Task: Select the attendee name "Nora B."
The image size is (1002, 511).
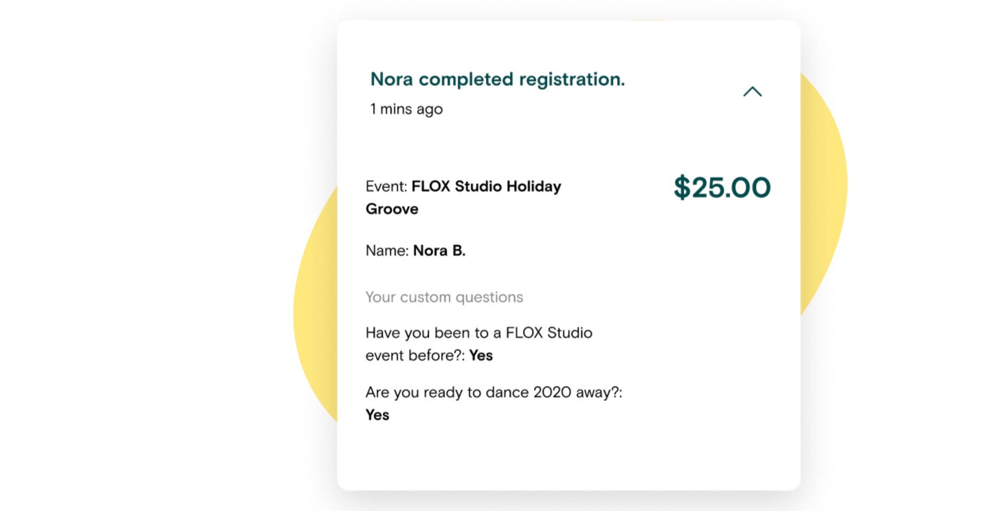Action: tap(439, 251)
